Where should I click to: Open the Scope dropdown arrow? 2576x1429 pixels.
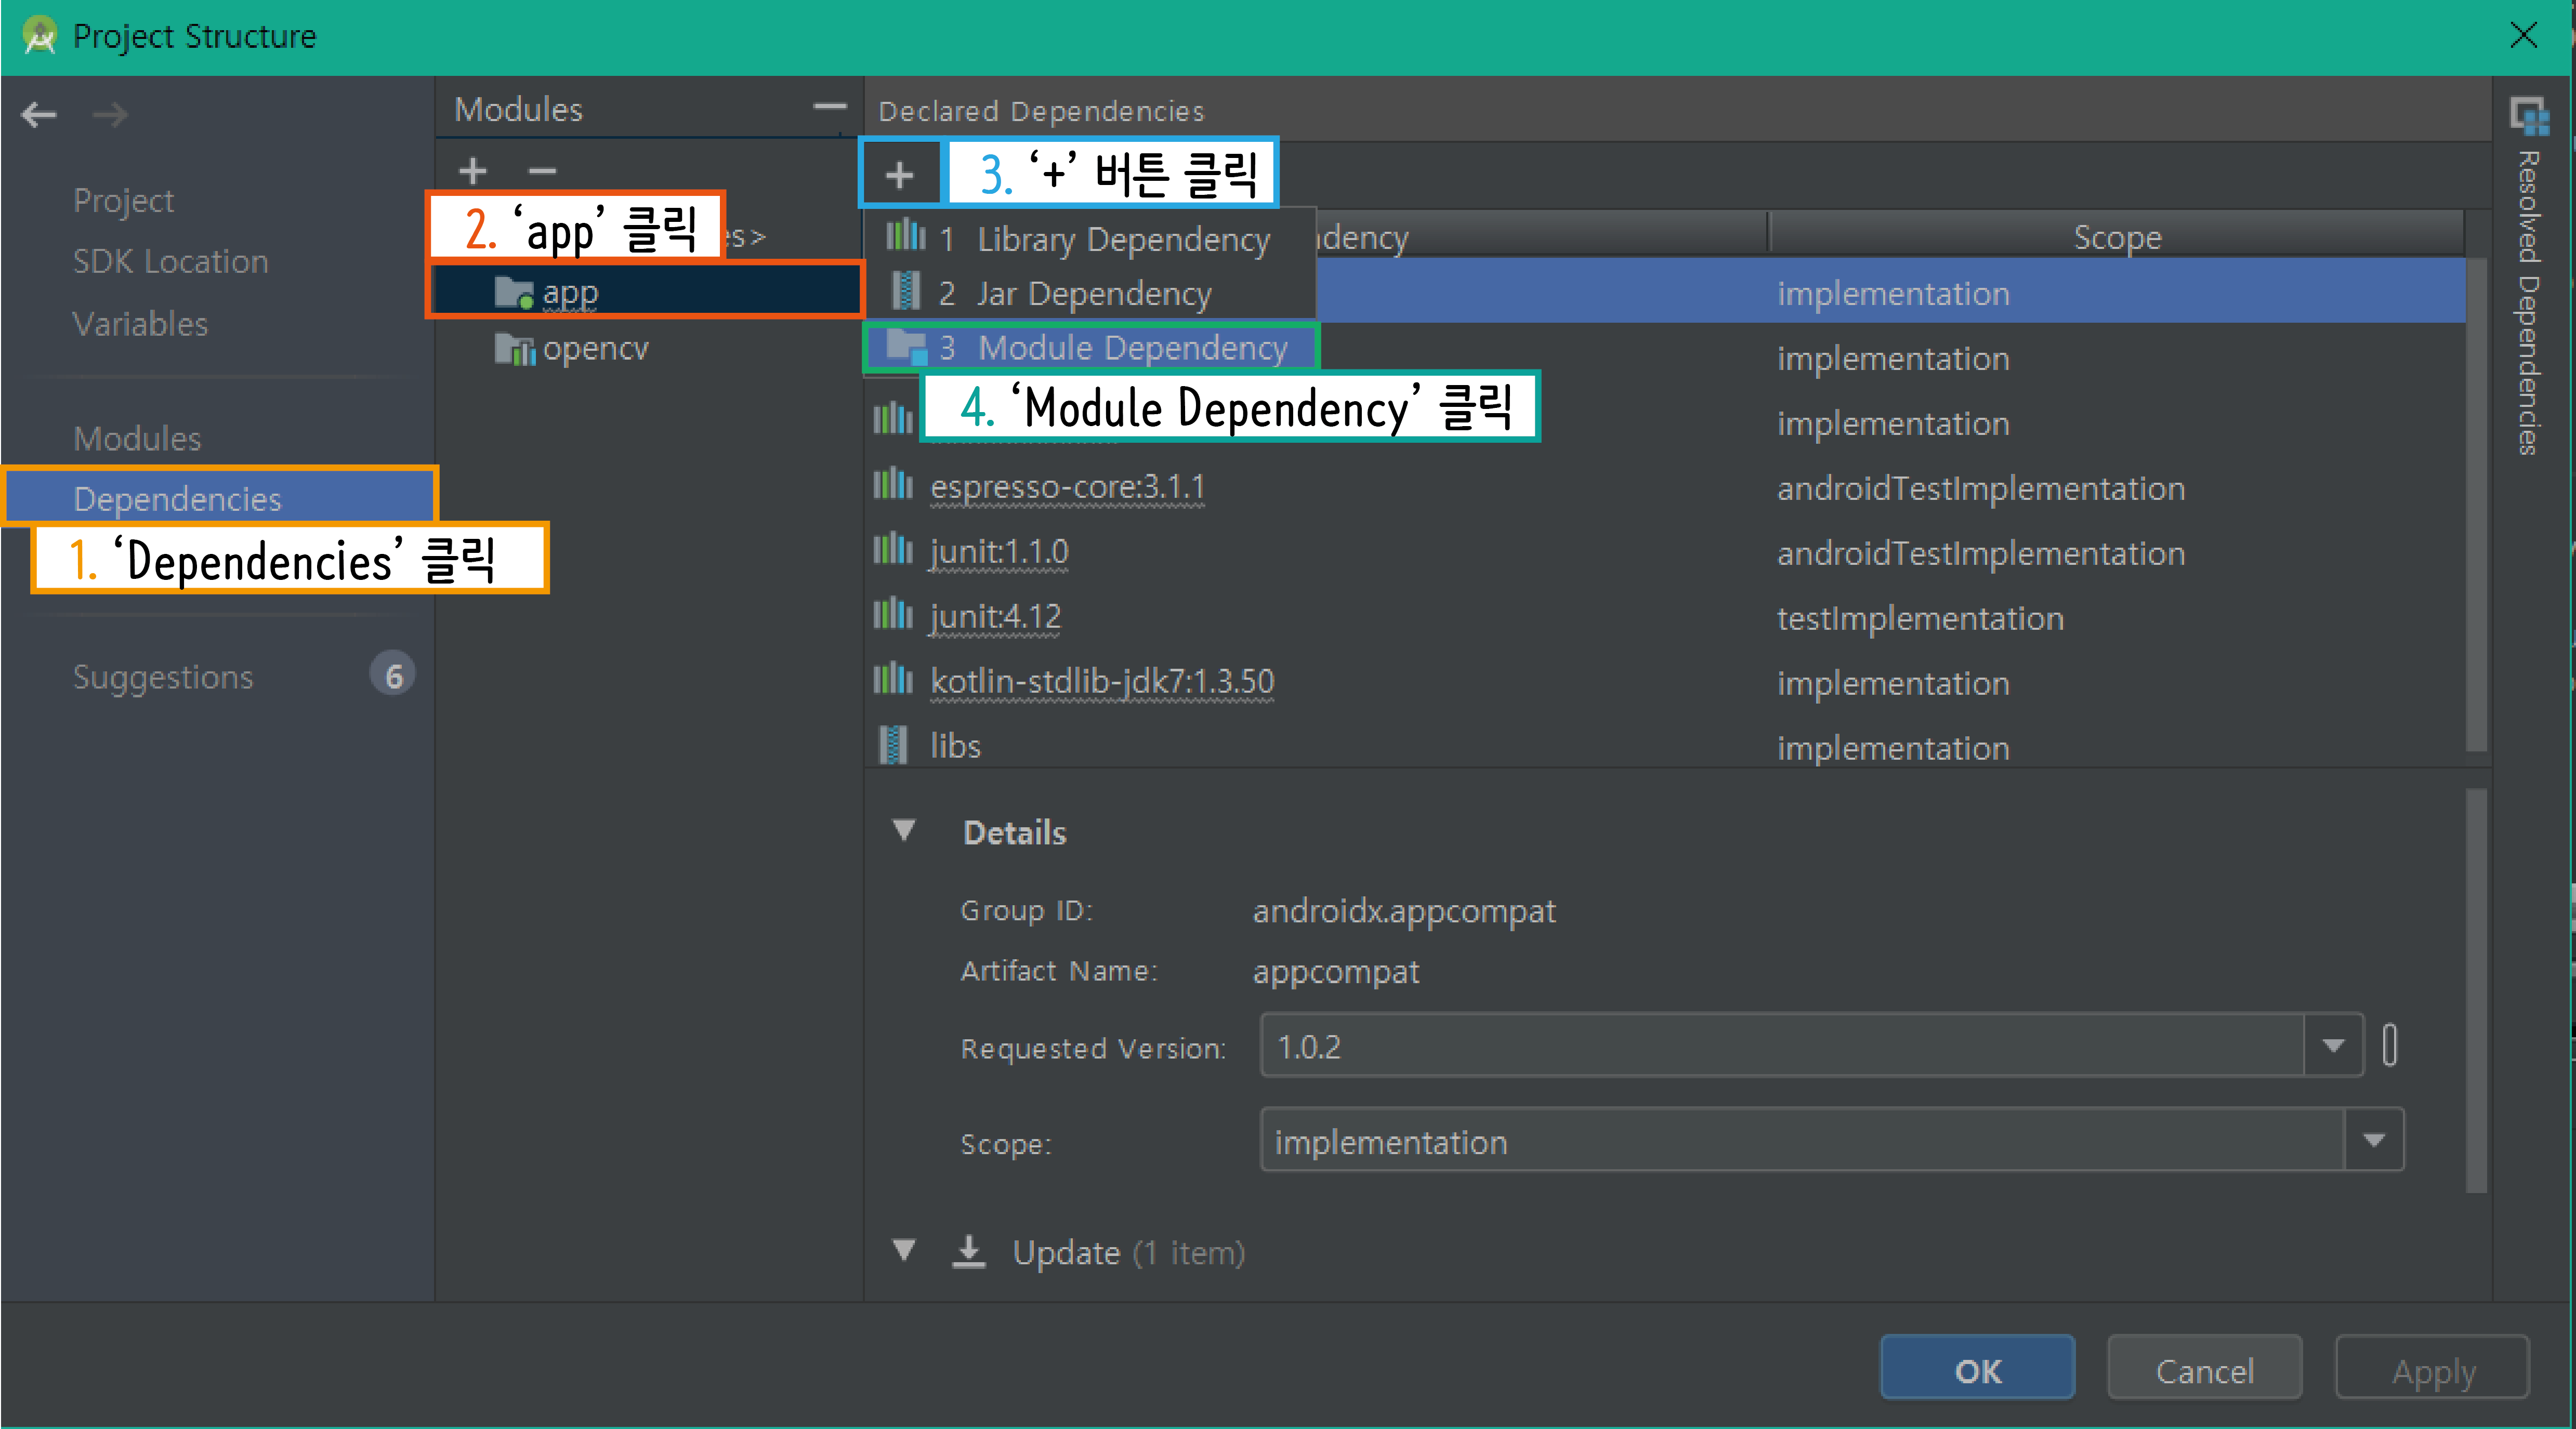click(2373, 1140)
